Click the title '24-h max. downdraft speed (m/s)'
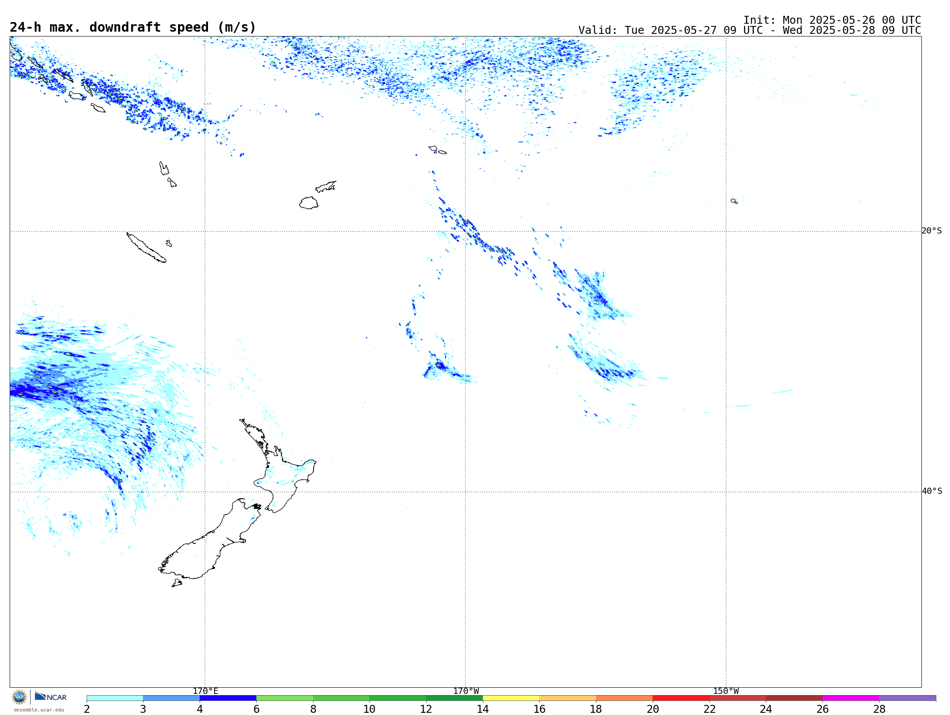The width and height of the screenshot is (950, 715). point(133,27)
